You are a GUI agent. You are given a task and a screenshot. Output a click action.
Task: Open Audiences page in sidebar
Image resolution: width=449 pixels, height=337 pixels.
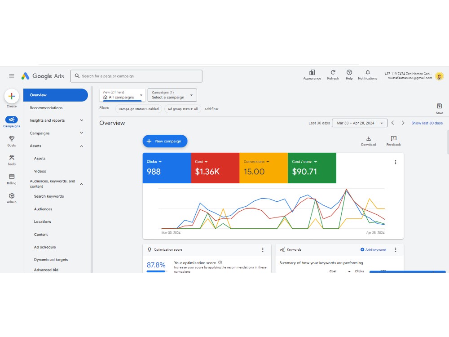click(x=43, y=209)
